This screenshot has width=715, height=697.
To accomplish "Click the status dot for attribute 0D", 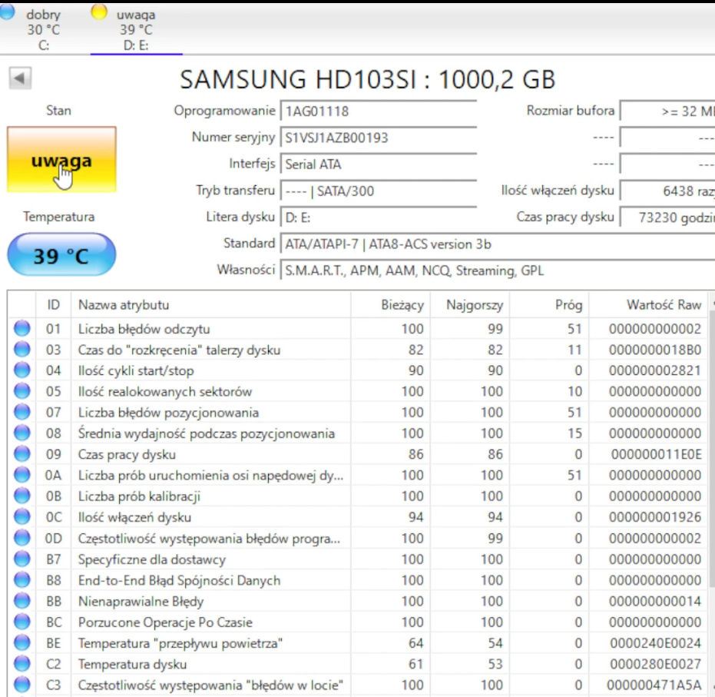I will 22,538.
